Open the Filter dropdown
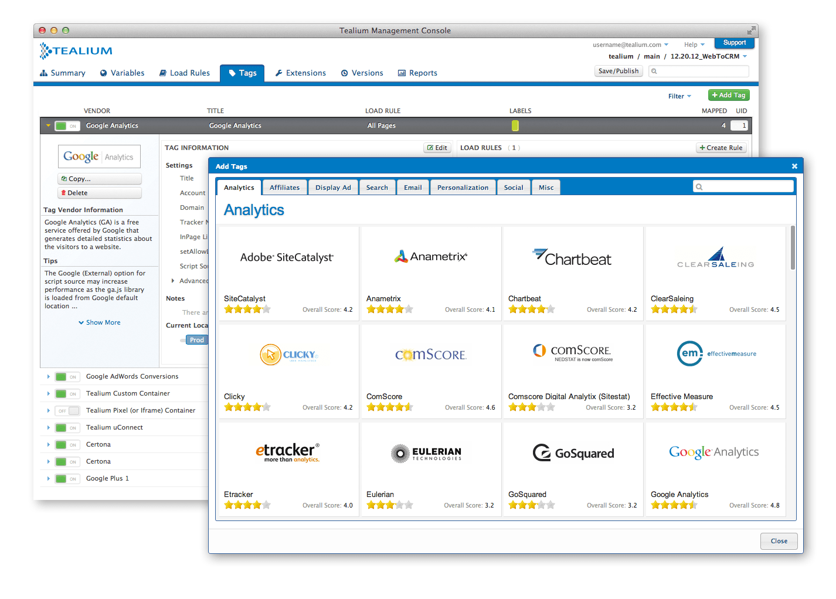This screenshot has width=836, height=599. pos(679,96)
